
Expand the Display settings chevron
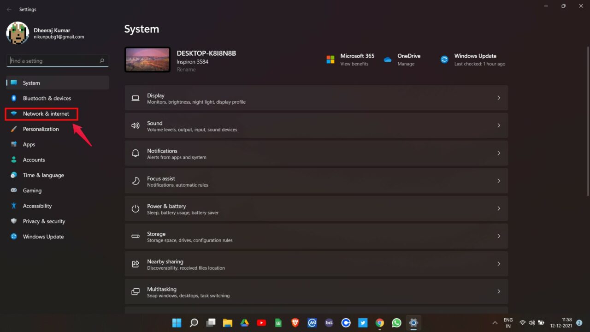[x=498, y=98]
